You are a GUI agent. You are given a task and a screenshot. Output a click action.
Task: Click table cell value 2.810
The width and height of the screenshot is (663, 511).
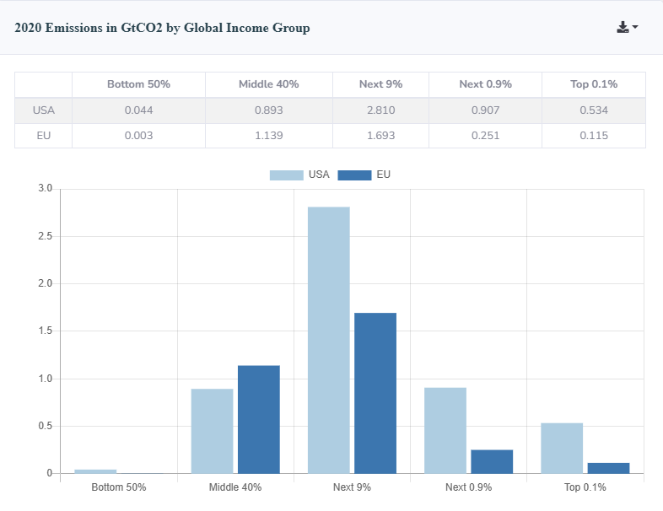(381, 110)
